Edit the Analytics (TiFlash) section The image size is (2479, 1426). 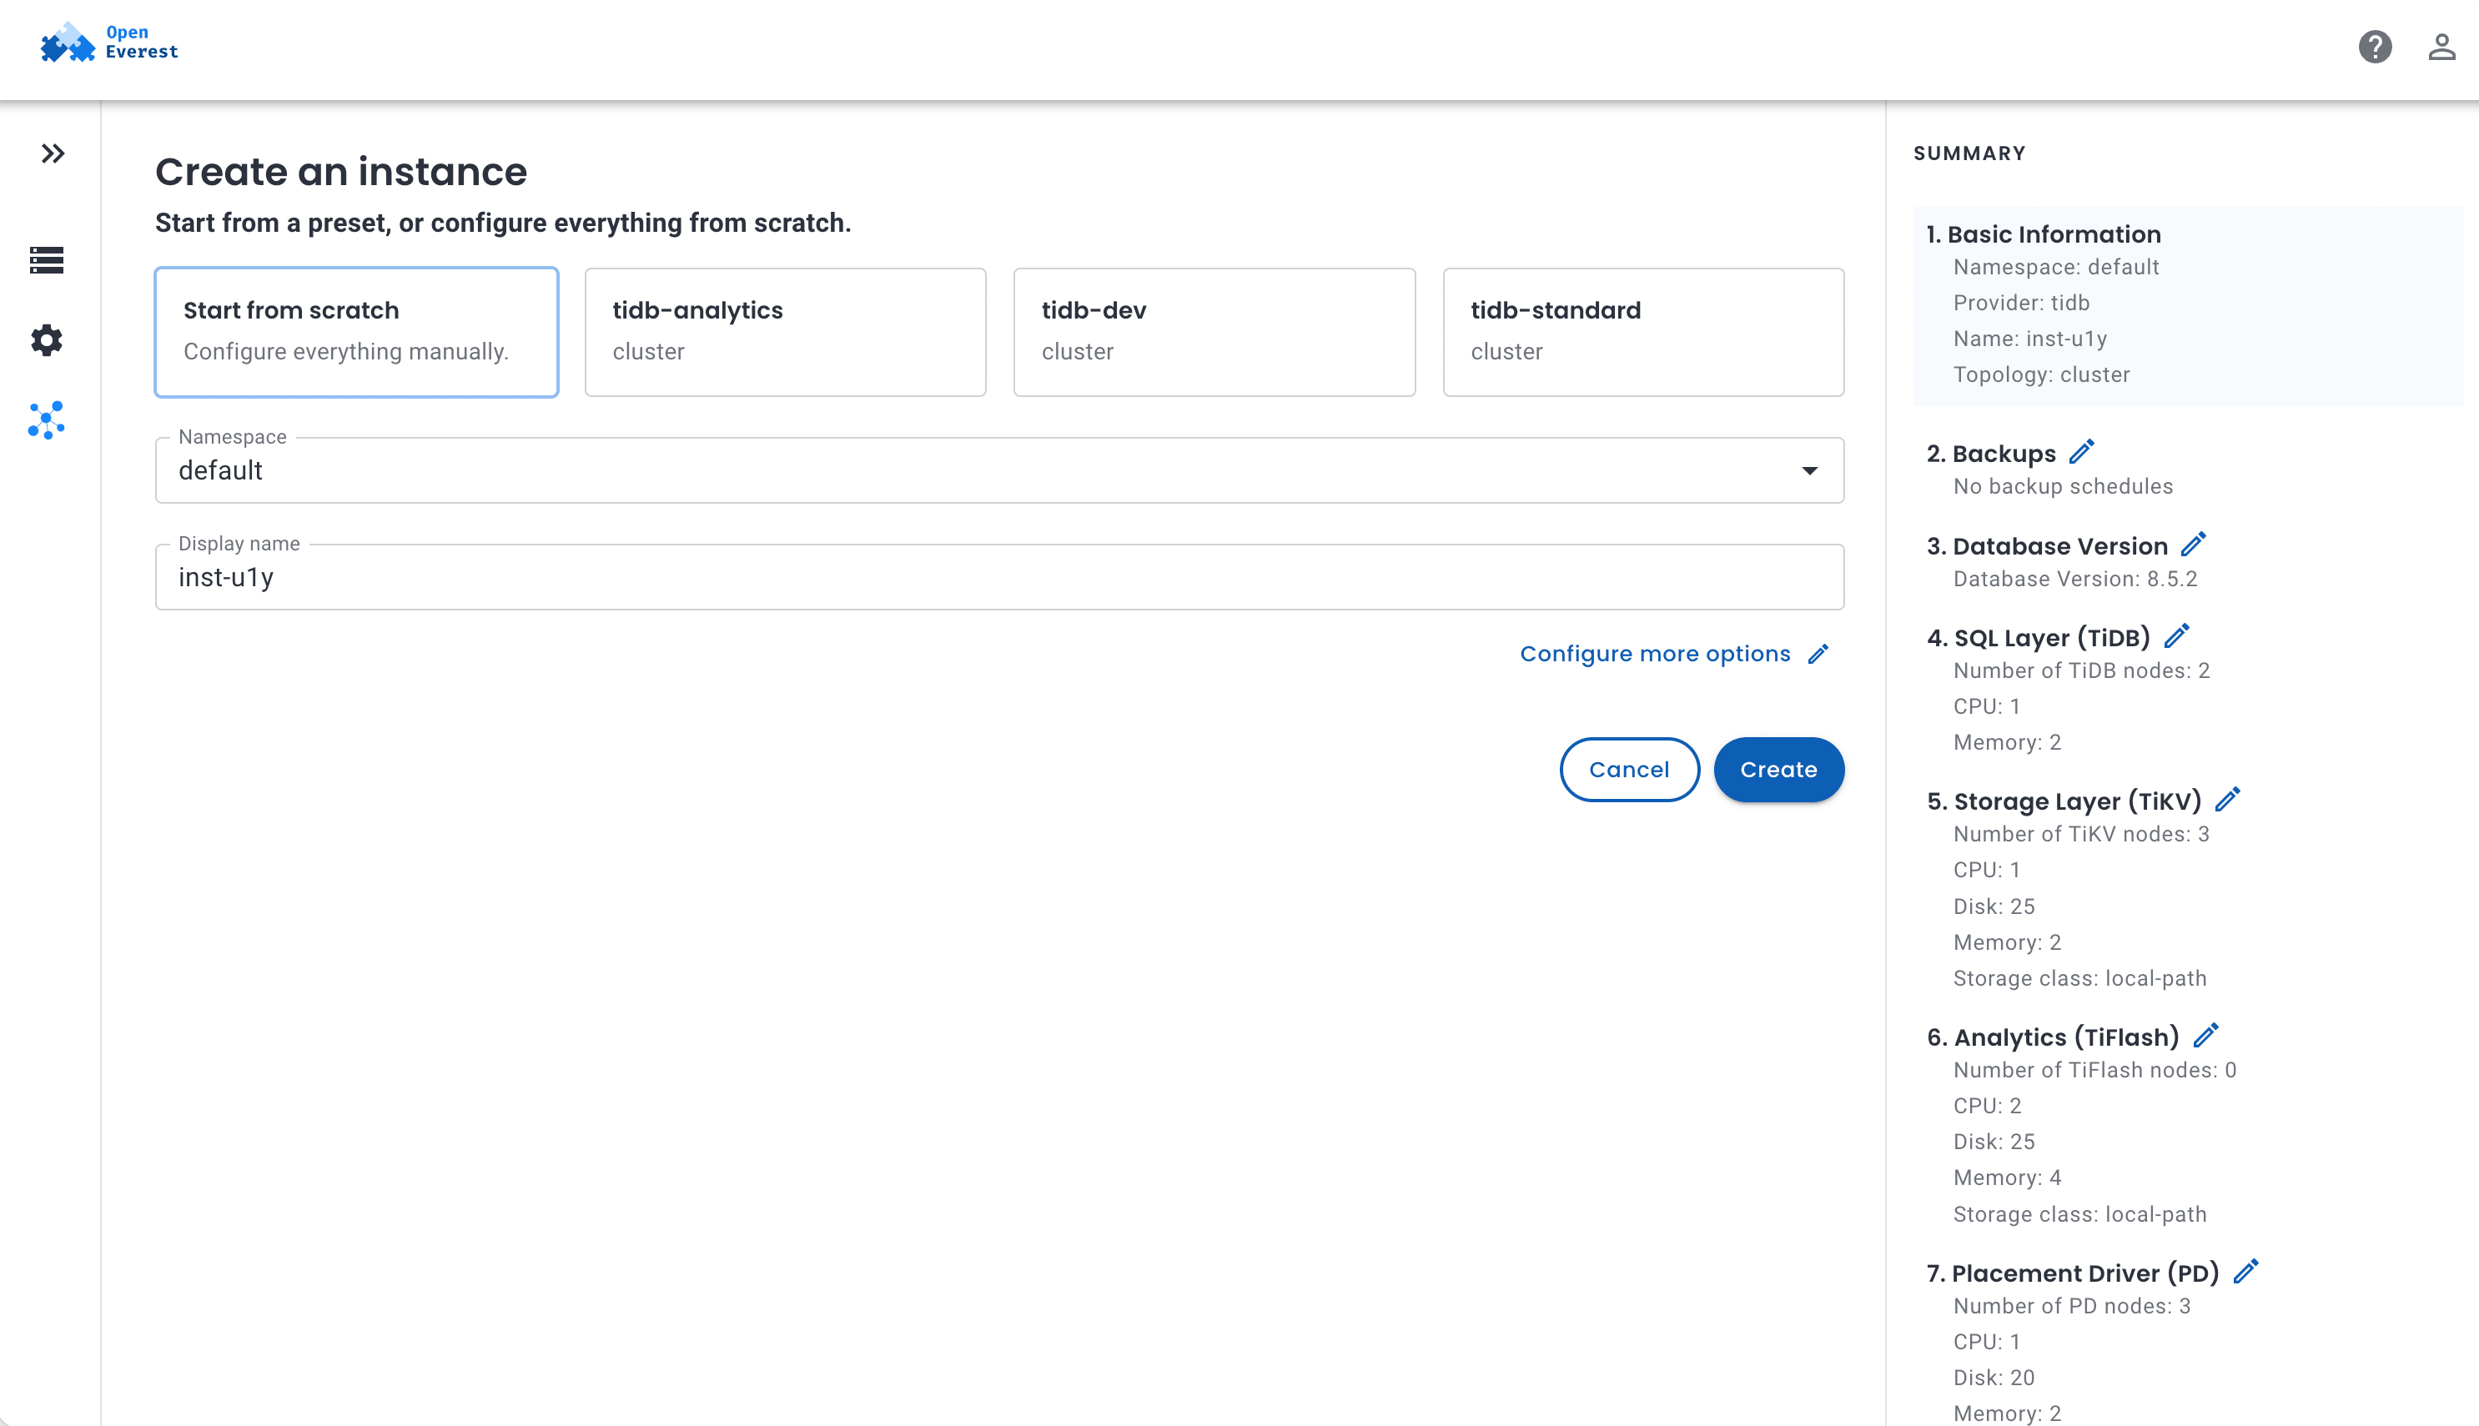coord(2205,1035)
